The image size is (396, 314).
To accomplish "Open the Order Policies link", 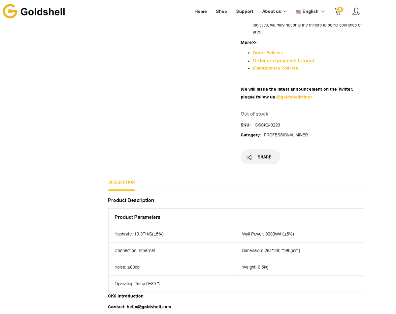I will pos(268,53).
